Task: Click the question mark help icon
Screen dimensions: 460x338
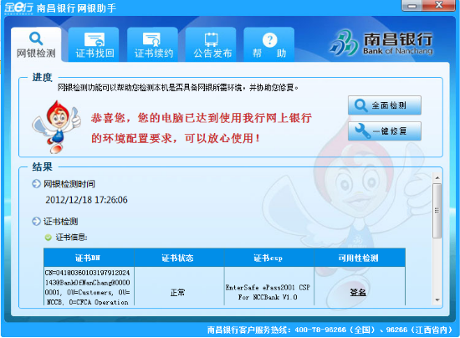Action: click(x=270, y=39)
